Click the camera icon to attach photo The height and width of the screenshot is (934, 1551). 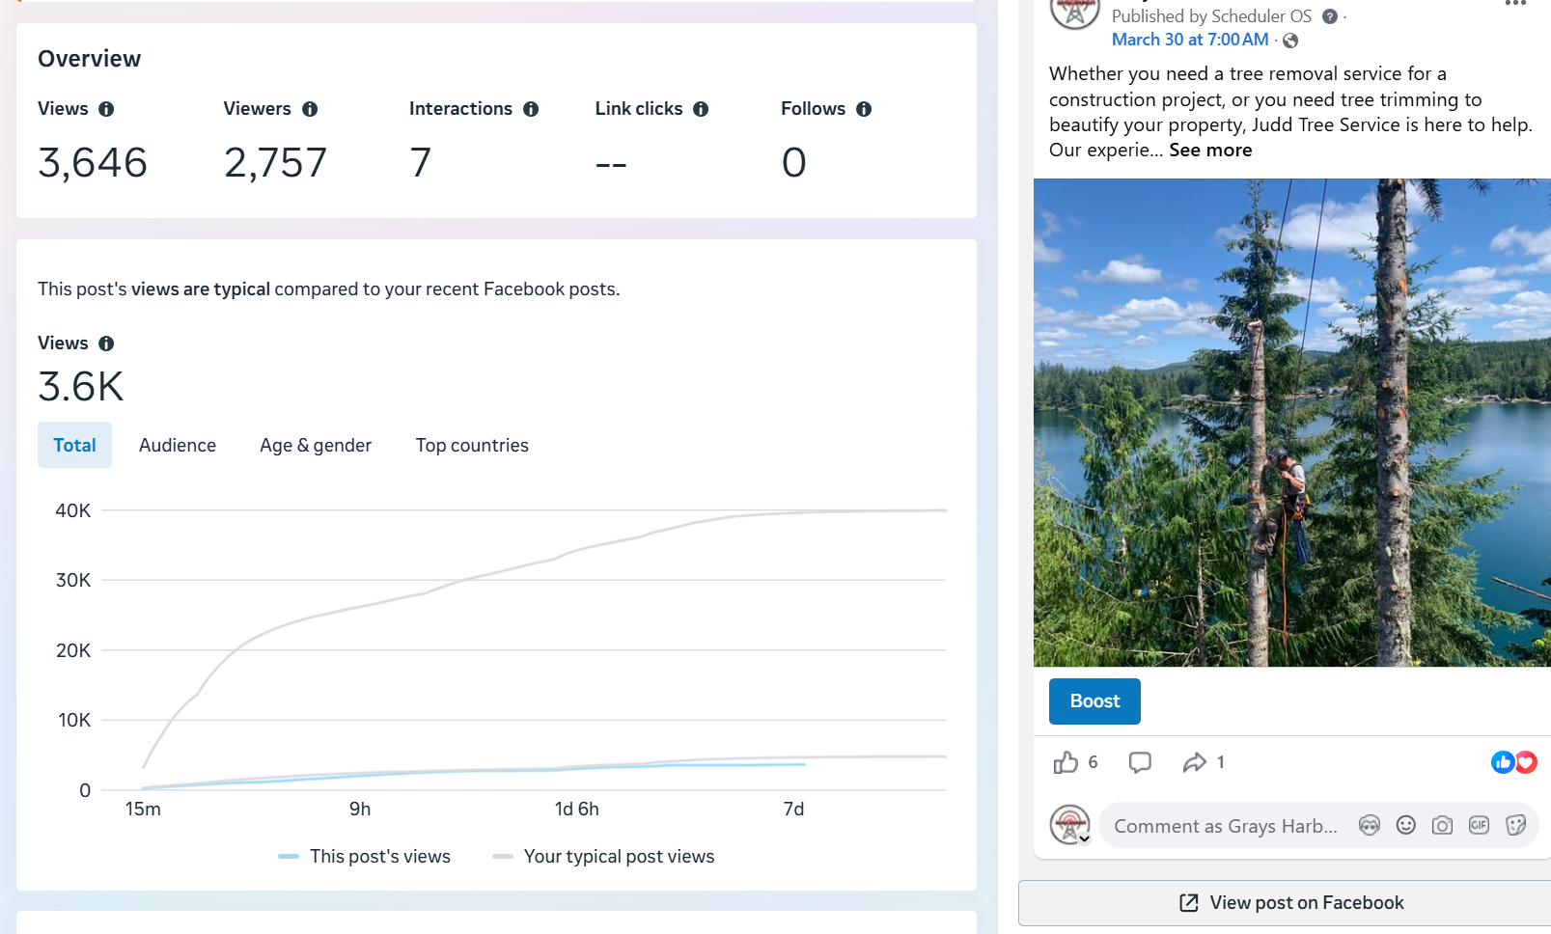[x=1442, y=825]
